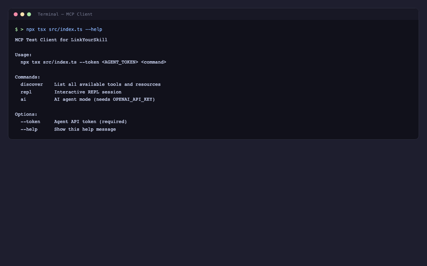Click the red close window button
This screenshot has width=427, height=266.
pos(16,14)
